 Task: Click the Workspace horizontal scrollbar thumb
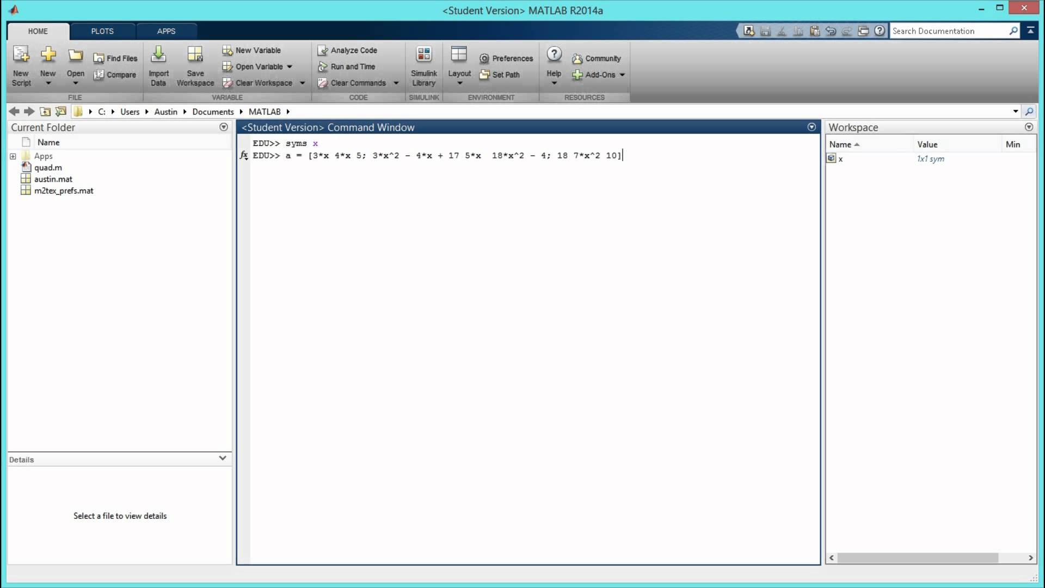[918, 558]
